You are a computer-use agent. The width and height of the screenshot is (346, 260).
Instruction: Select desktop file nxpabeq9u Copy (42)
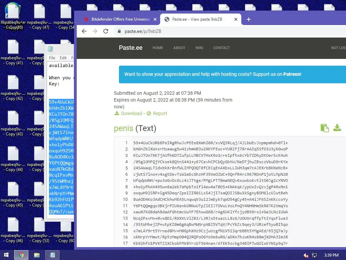tap(13, 88)
